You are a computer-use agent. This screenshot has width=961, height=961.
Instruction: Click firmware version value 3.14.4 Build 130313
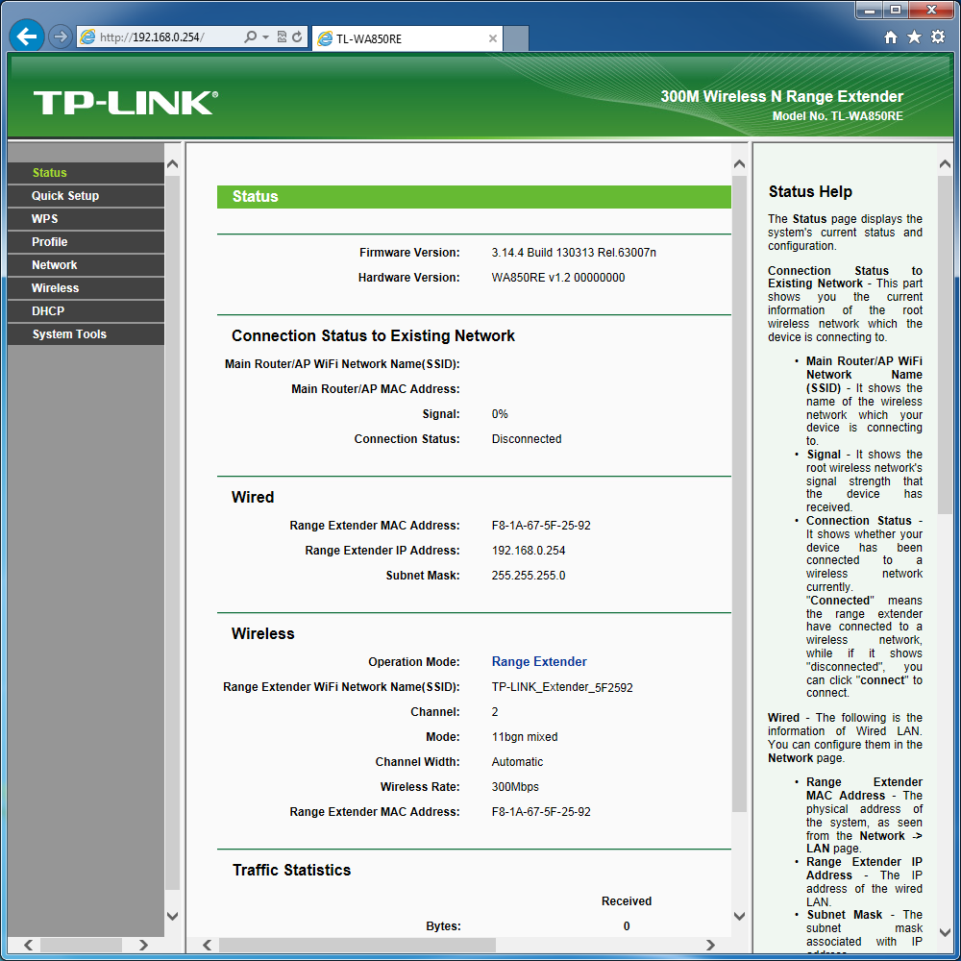(574, 253)
